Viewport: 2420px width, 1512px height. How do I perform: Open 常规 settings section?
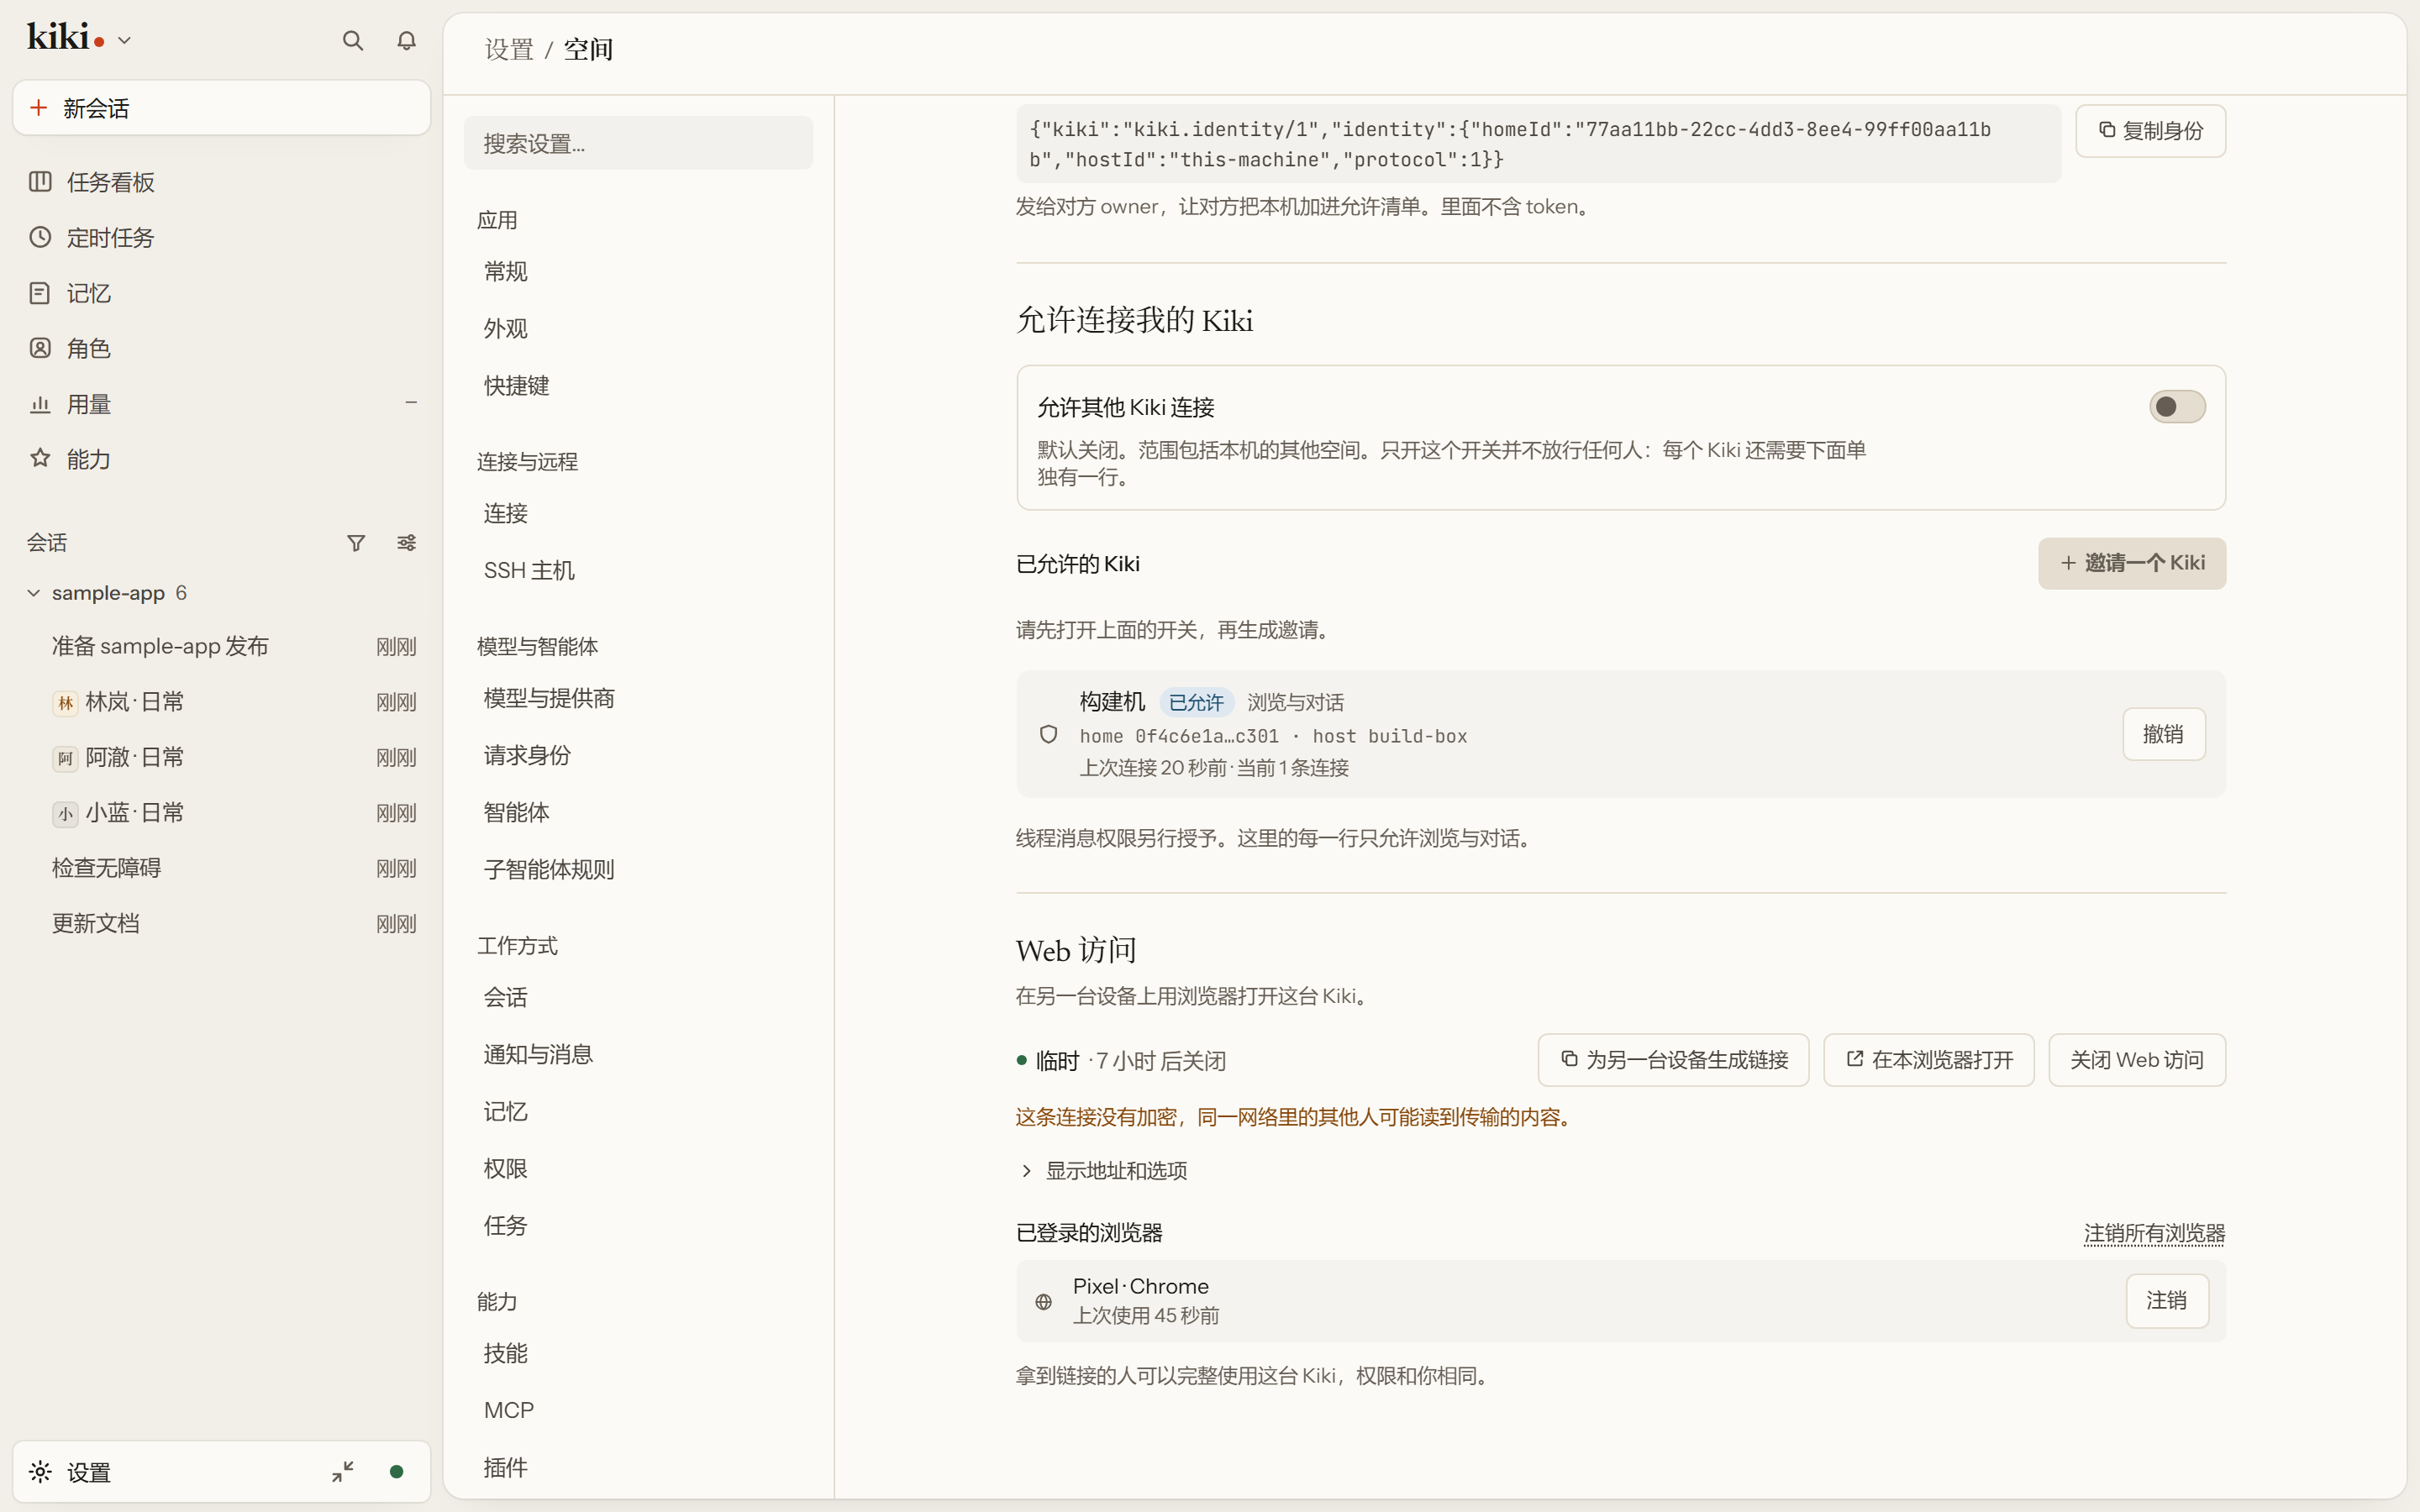pyautogui.click(x=638, y=271)
